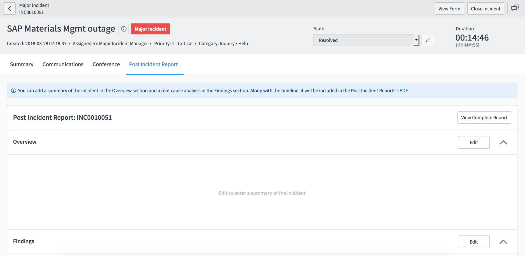Edit the Findings section

tap(474, 242)
